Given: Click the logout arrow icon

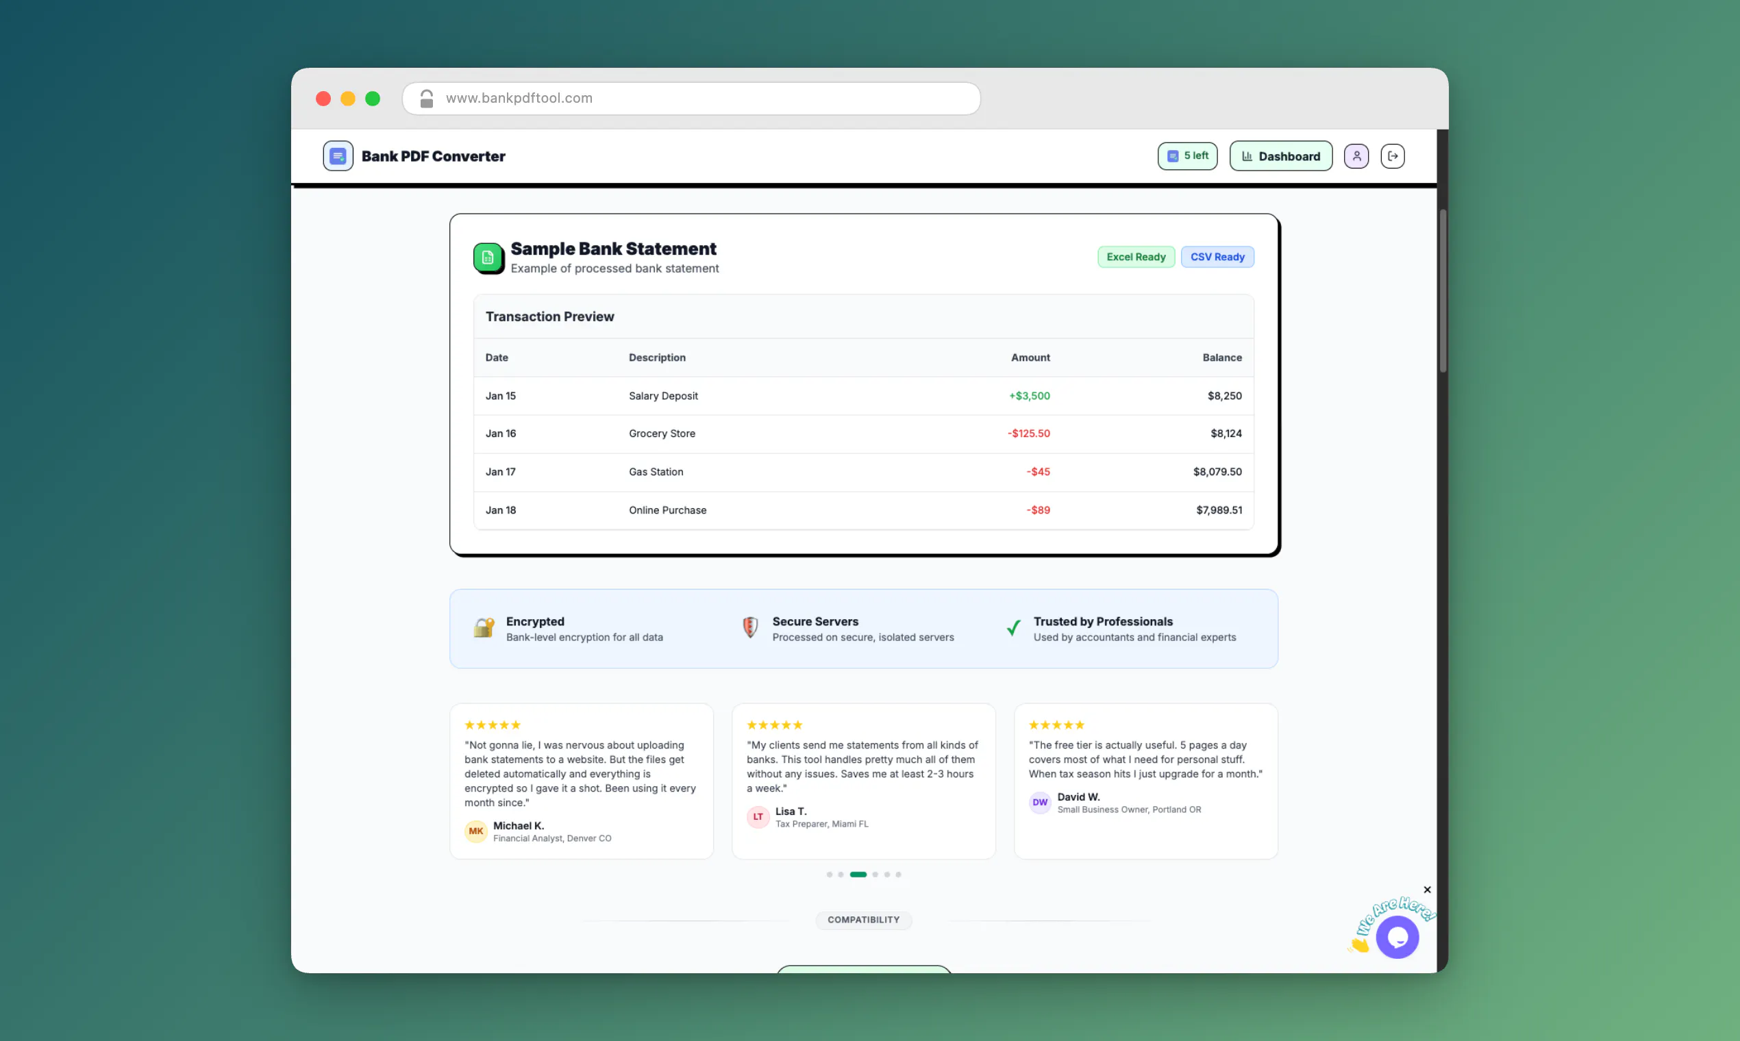Looking at the screenshot, I should (x=1392, y=155).
